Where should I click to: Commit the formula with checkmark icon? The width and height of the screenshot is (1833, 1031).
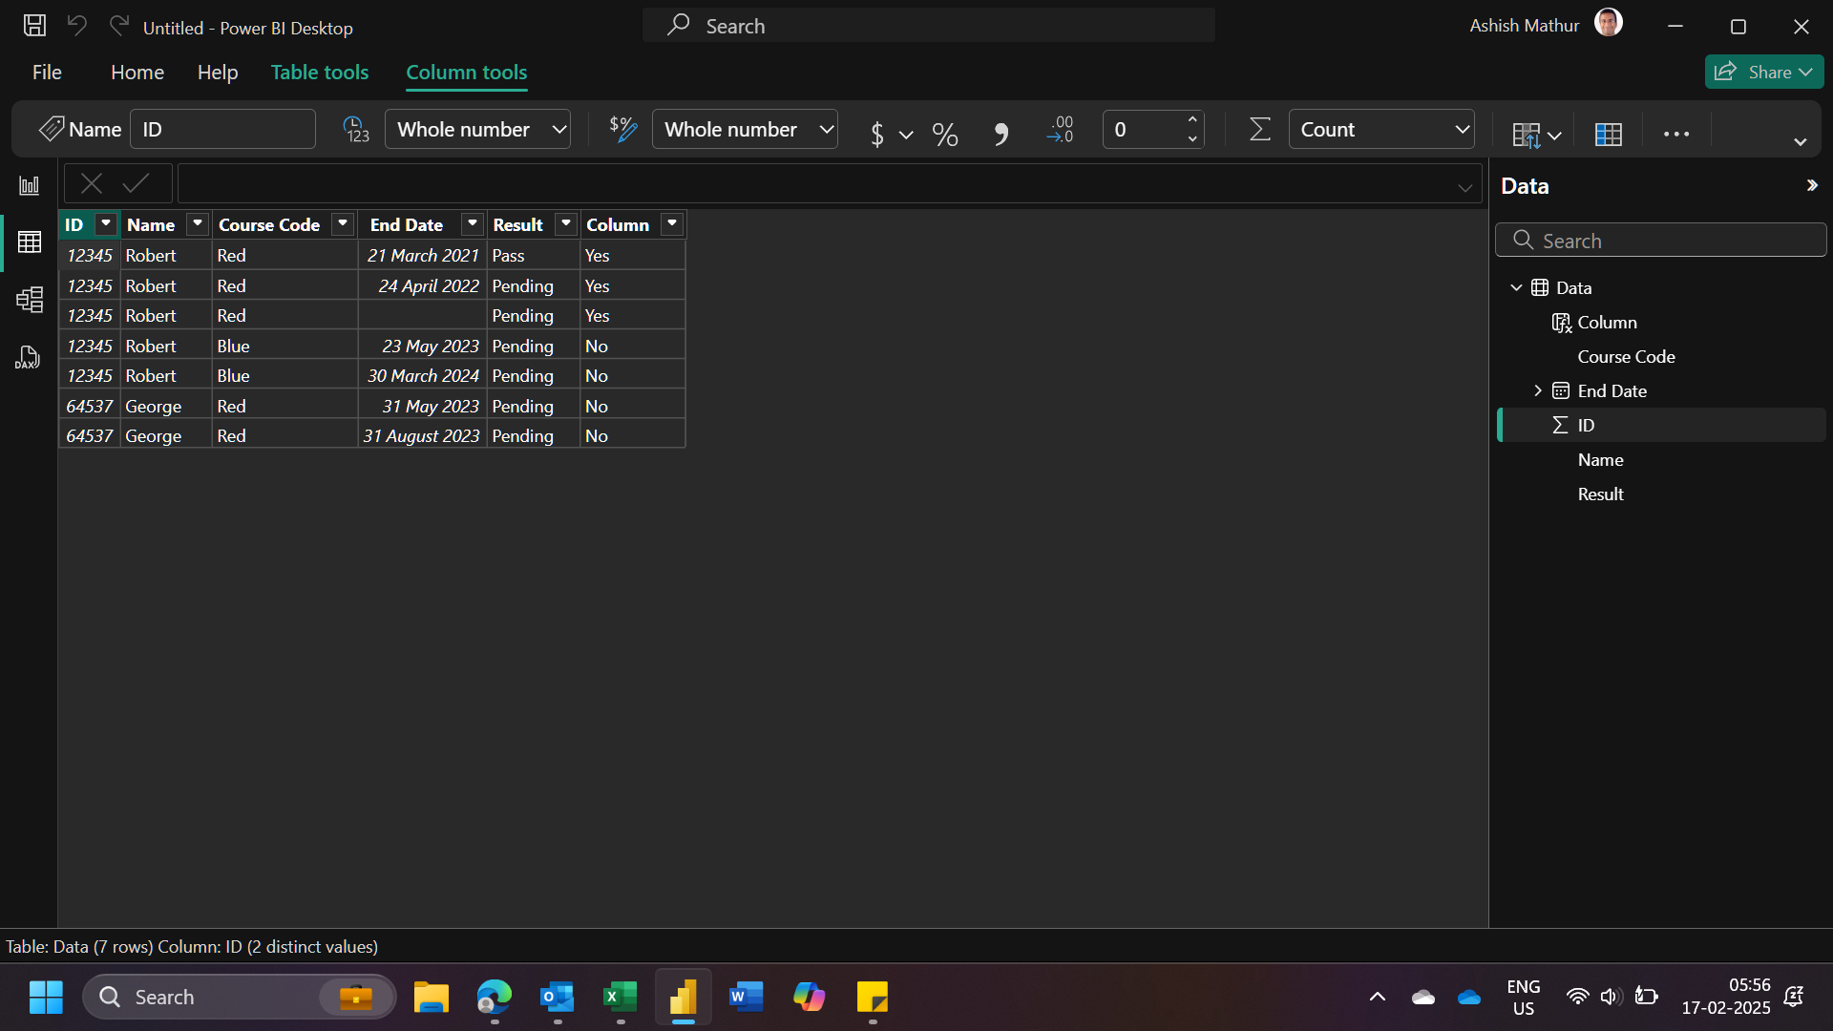(x=137, y=183)
